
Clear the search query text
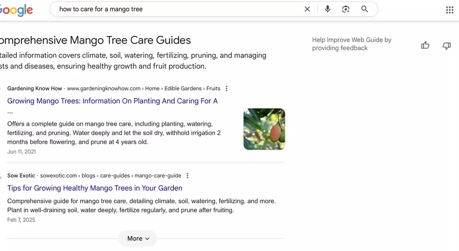pos(307,9)
